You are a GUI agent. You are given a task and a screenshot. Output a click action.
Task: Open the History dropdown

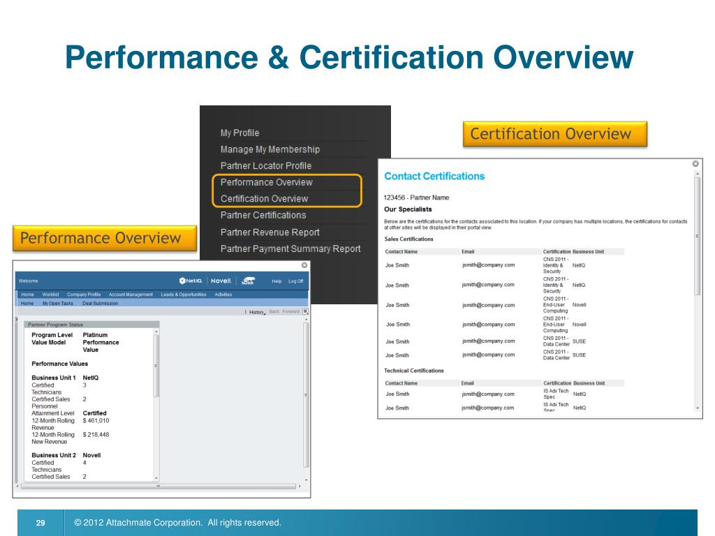(257, 312)
